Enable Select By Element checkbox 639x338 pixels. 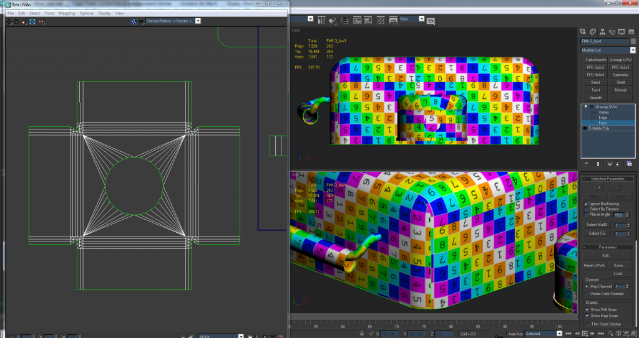point(586,209)
